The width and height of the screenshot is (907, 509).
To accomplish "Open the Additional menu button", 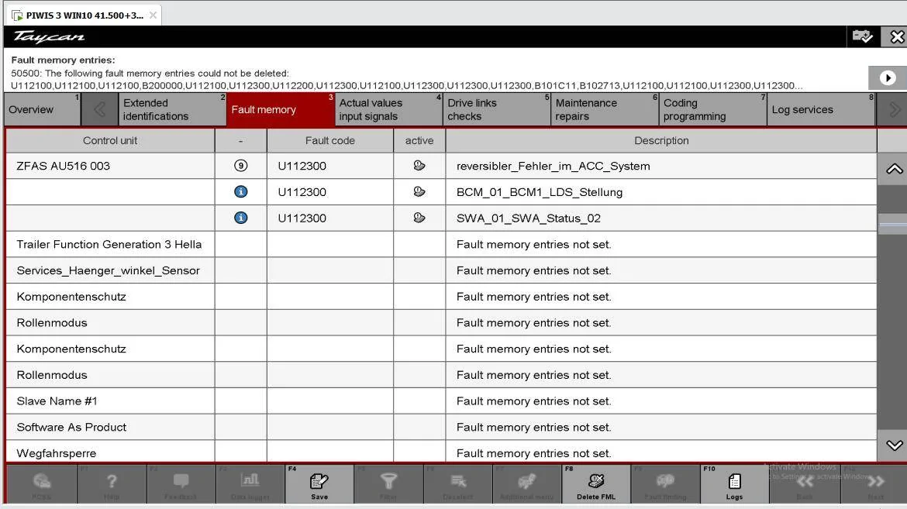I will coord(526,484).
